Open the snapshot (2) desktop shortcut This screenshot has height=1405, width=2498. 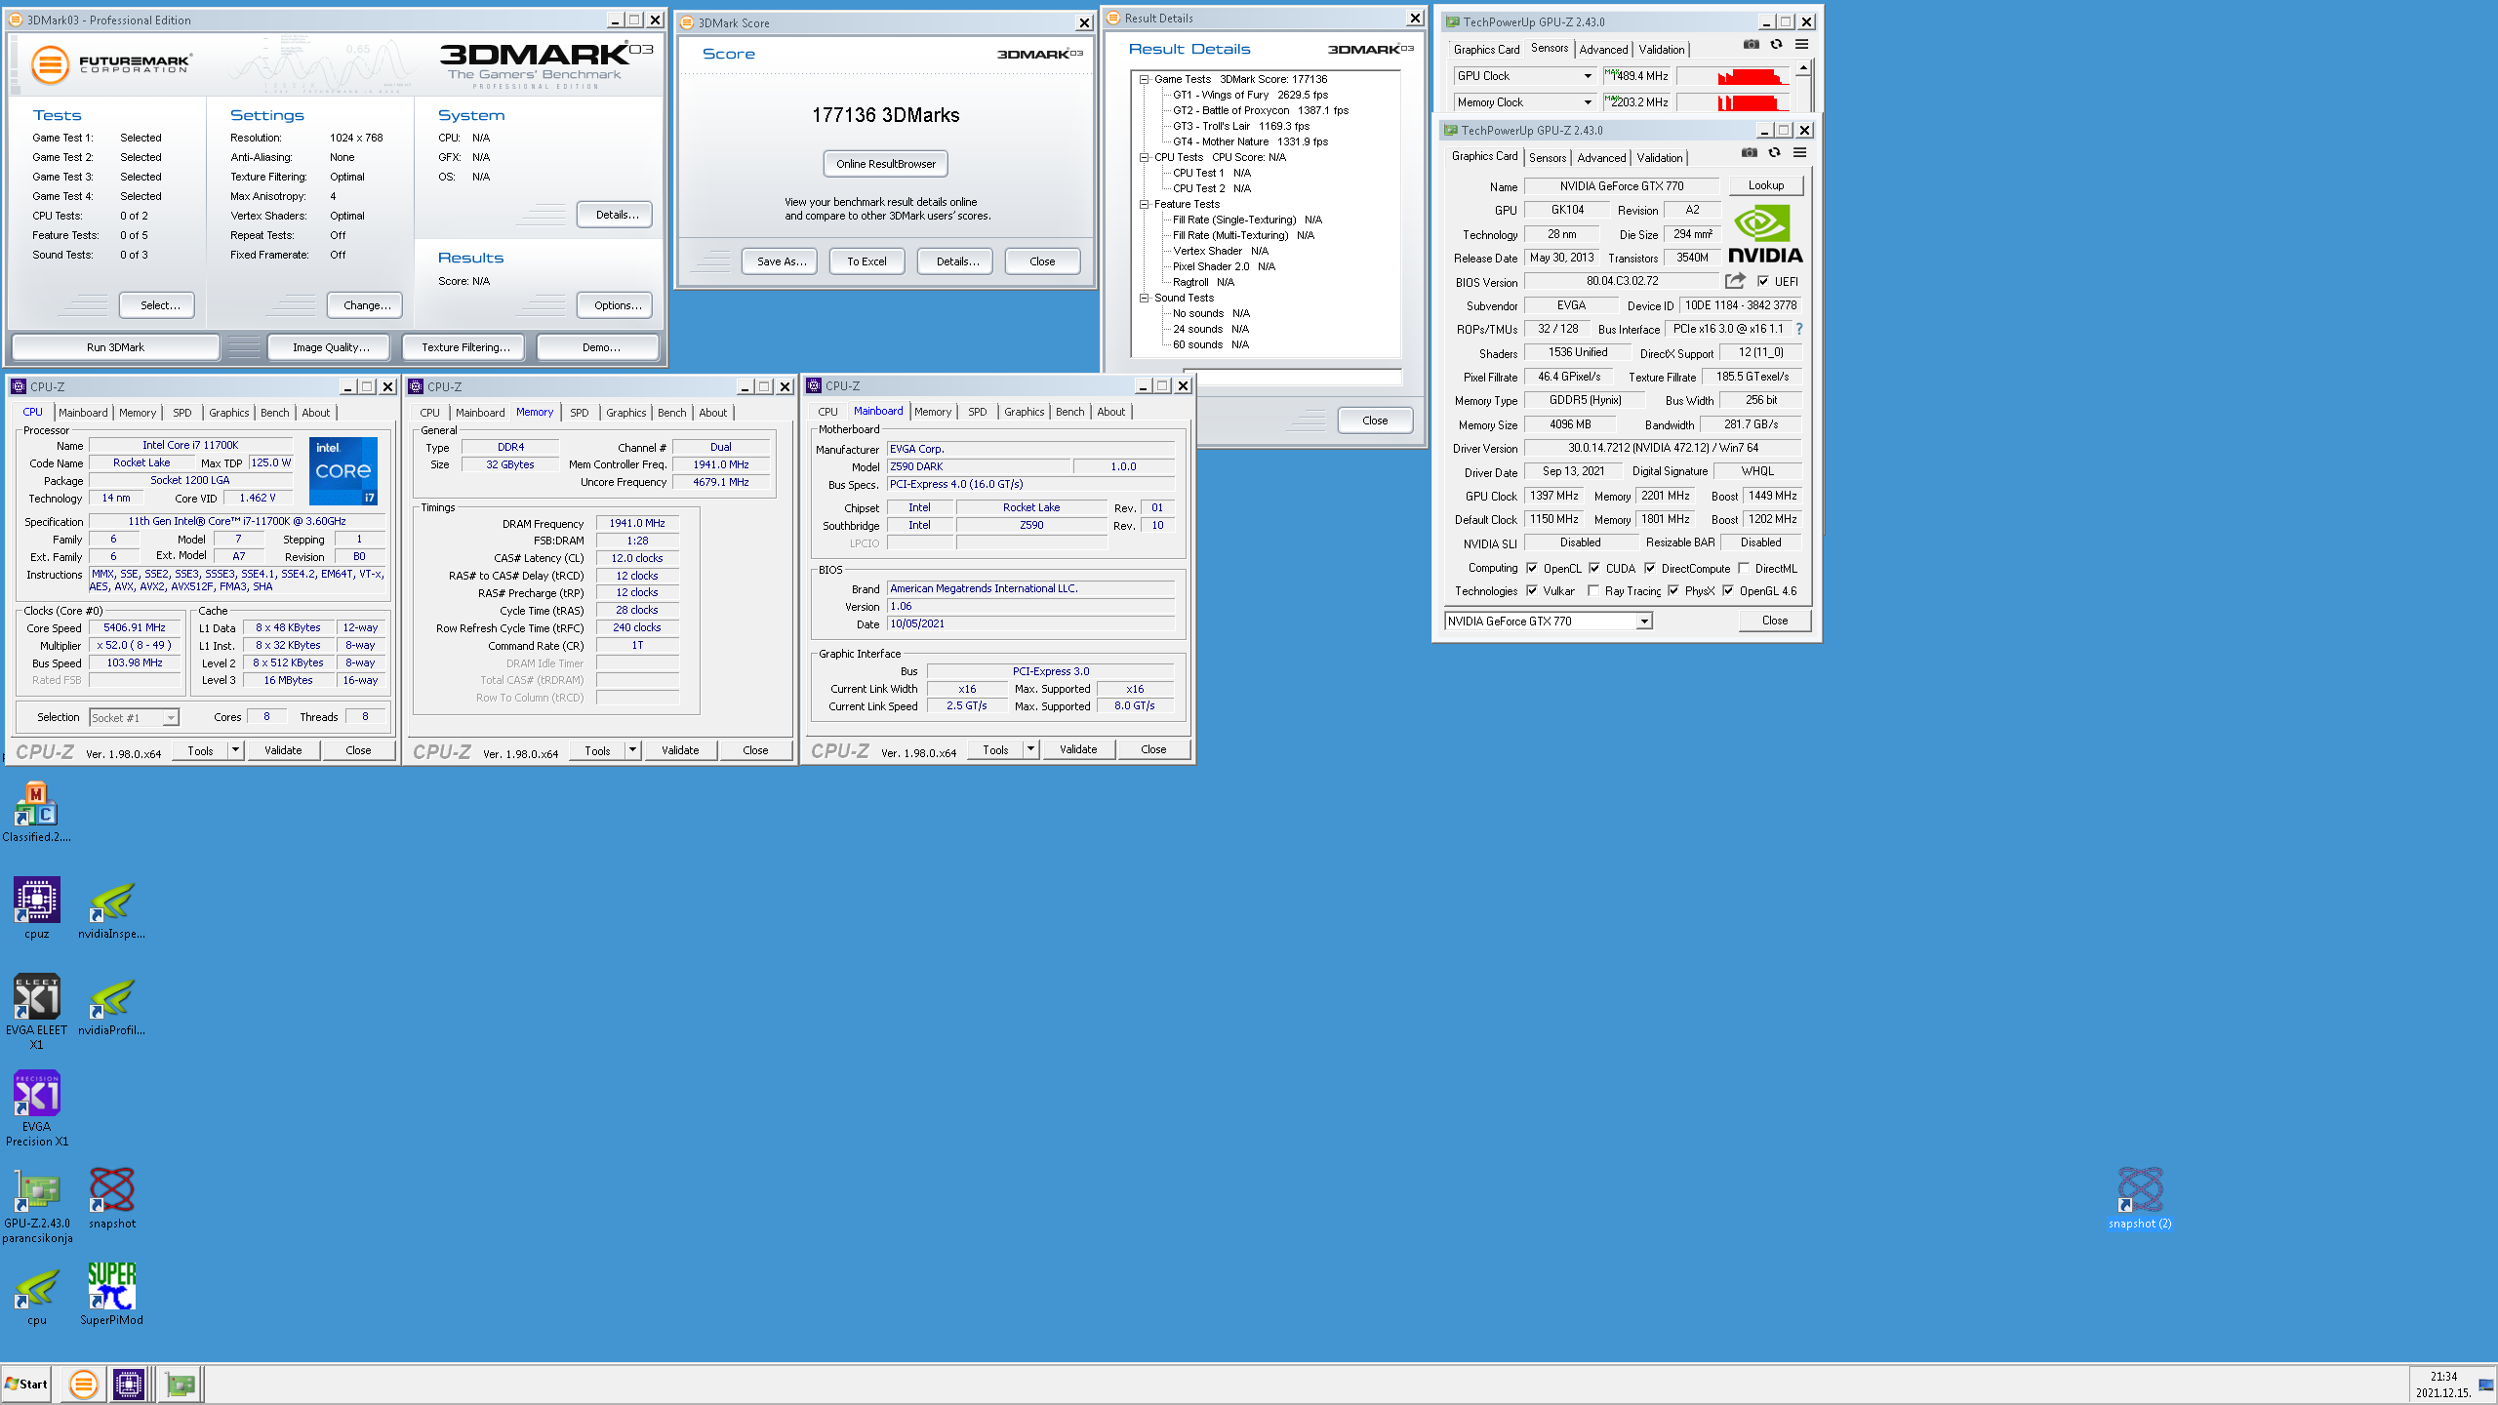click(x=2140, y=1198)
